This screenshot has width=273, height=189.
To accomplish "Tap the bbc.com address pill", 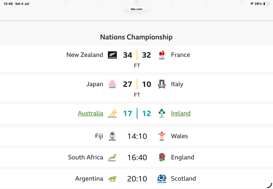I will (137, 9).
